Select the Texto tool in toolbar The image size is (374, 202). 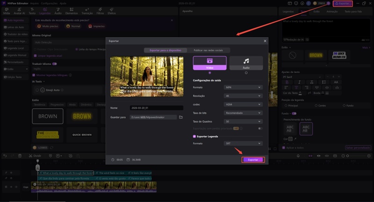click(32, 11)
